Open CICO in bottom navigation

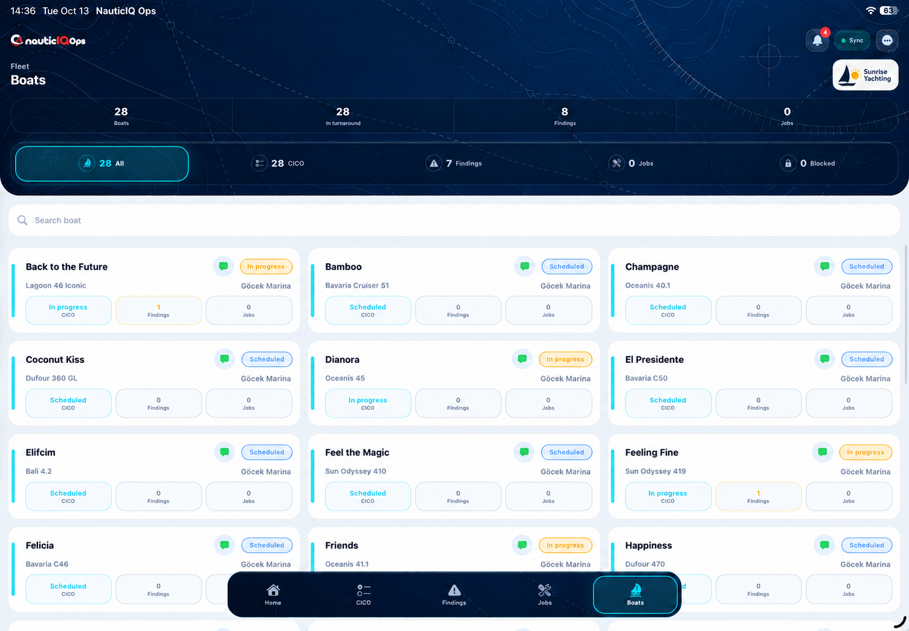coord(364,595)
